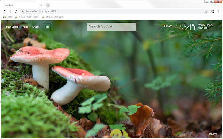Click the address bar search field
This screenshot has height=139, width=223.
[114, 11]
